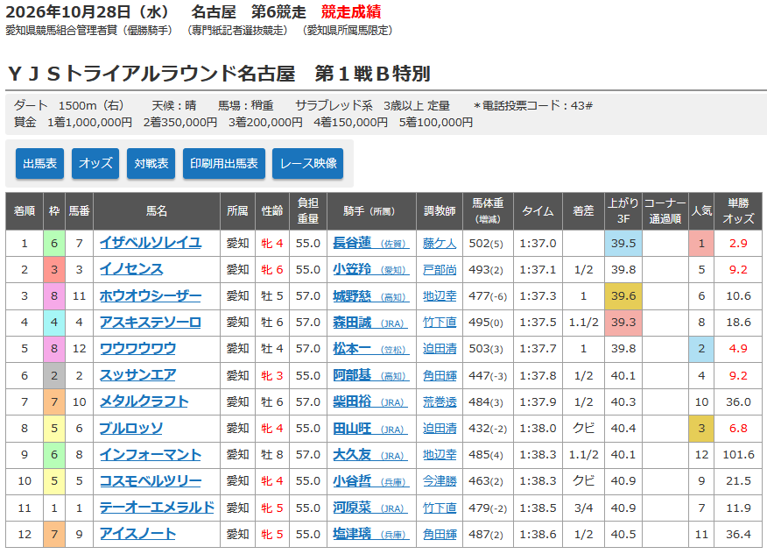
Task: Open trainer 角田輝 link in スッサンエア row
Action: tap(440, 375)
